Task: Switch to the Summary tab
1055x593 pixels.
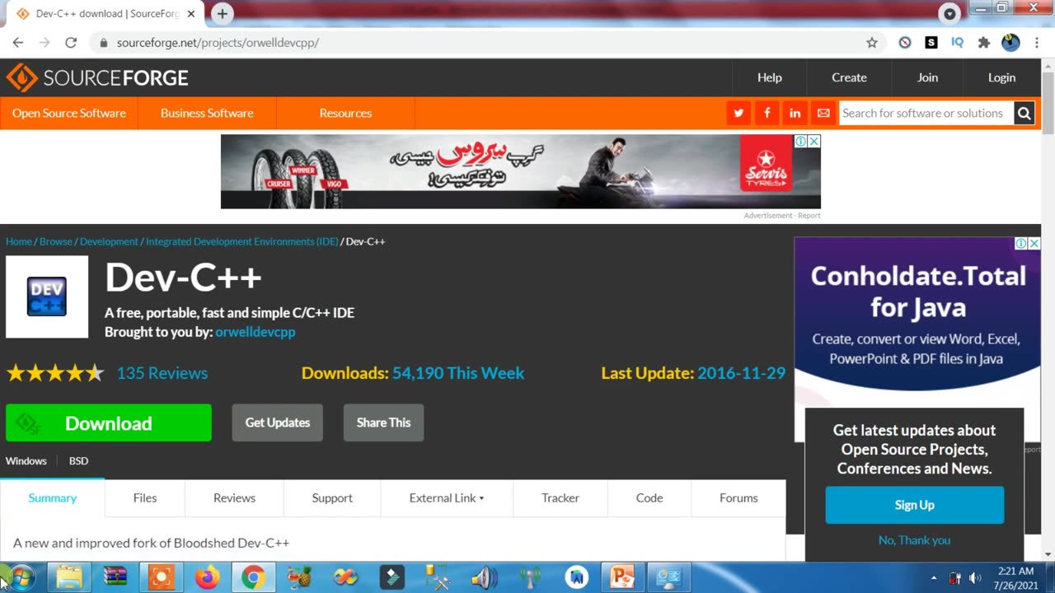Action: pos(53,498)
